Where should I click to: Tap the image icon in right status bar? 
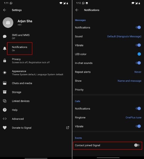click(87, 3)
